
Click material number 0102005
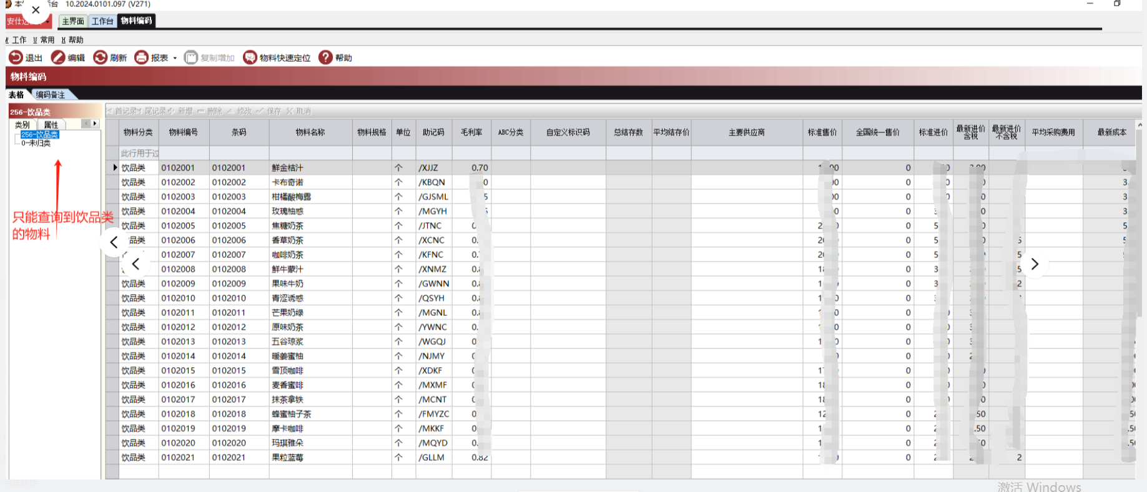click(178, 225)
